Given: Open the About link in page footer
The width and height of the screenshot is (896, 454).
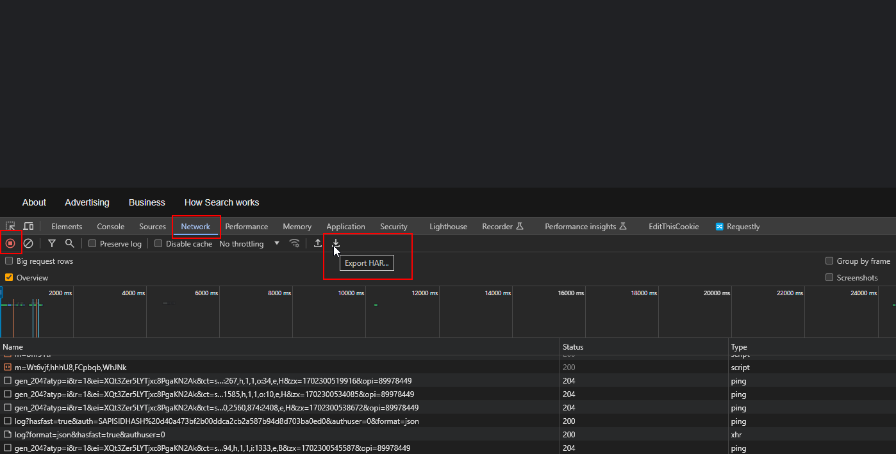Looking at the screenshot, I should coord(34,202).
